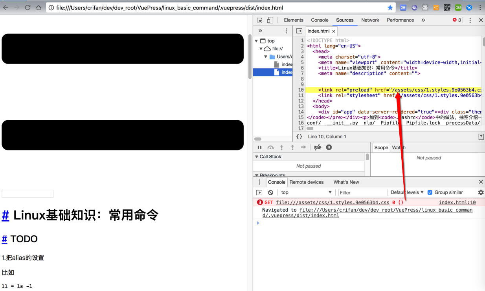Open the Default levels dropdown

click(x=407, y=192)
